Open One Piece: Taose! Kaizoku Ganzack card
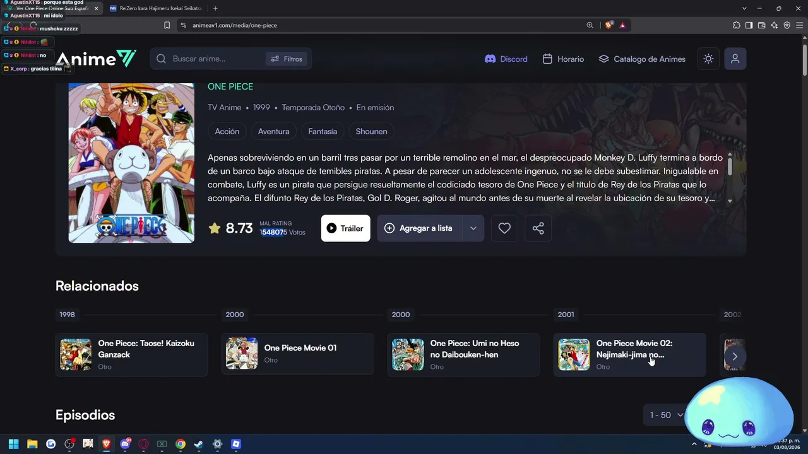This screenshot has width=808, height=454. click(x=131, y=354)
